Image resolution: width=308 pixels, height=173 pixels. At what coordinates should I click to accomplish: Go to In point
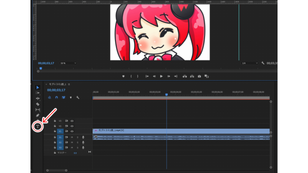[x=147, y=76]
